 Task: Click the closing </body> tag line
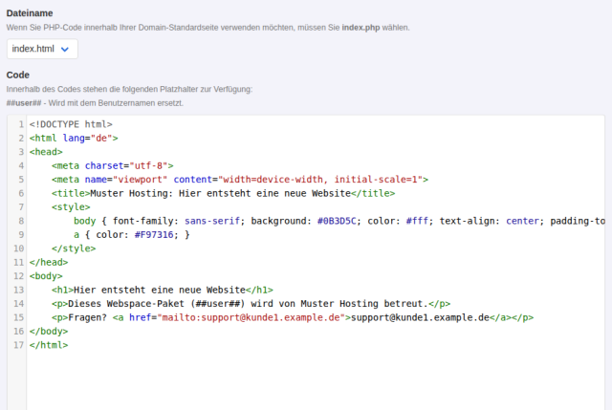click(x=49, y=332)
